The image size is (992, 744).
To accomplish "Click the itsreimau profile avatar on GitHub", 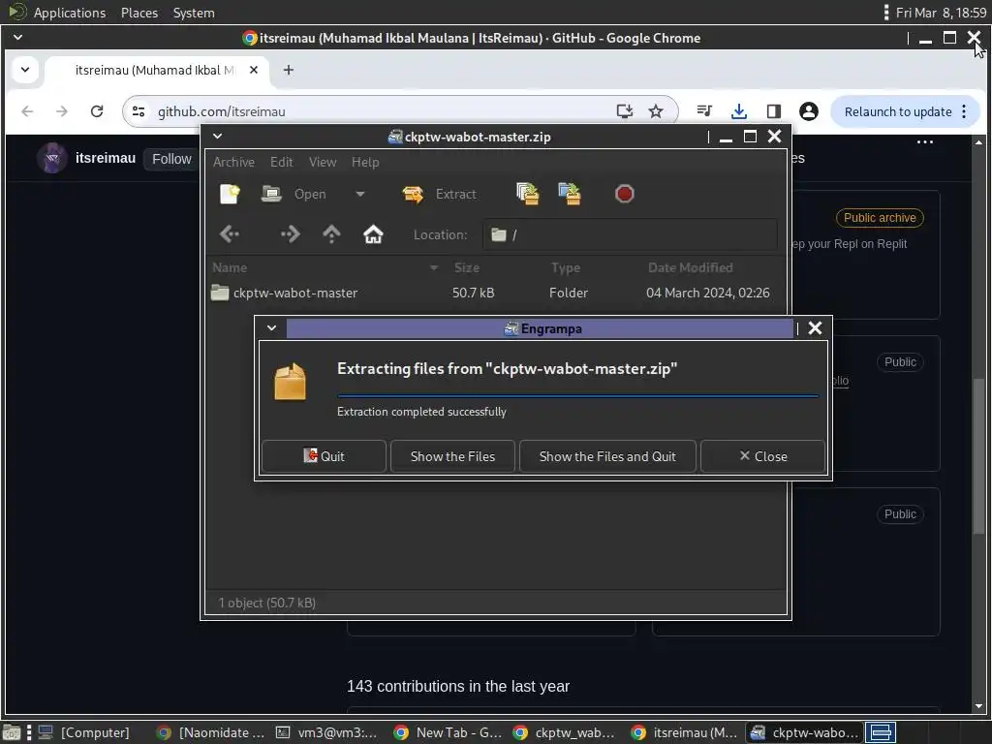I will point(52,158).
